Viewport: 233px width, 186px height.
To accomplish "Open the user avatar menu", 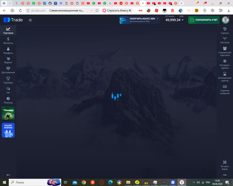I will 226,20.
